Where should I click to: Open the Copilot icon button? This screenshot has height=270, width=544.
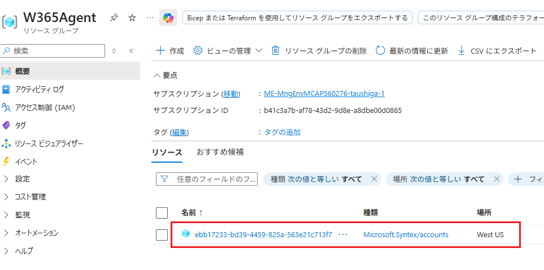(x=168, y=18)
